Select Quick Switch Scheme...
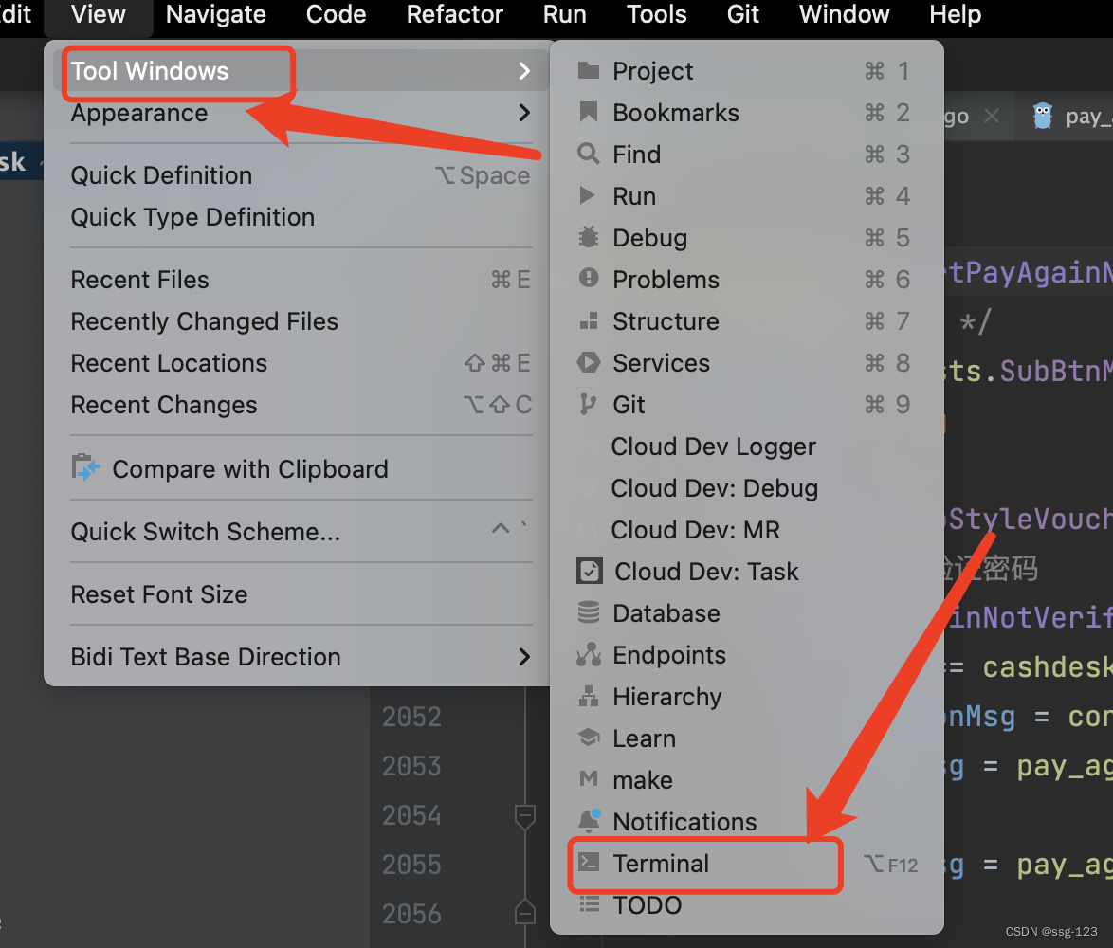Image resolution: width=1113 pixels, height=948 pixels. pyautogui.click(x=301, y=532)
